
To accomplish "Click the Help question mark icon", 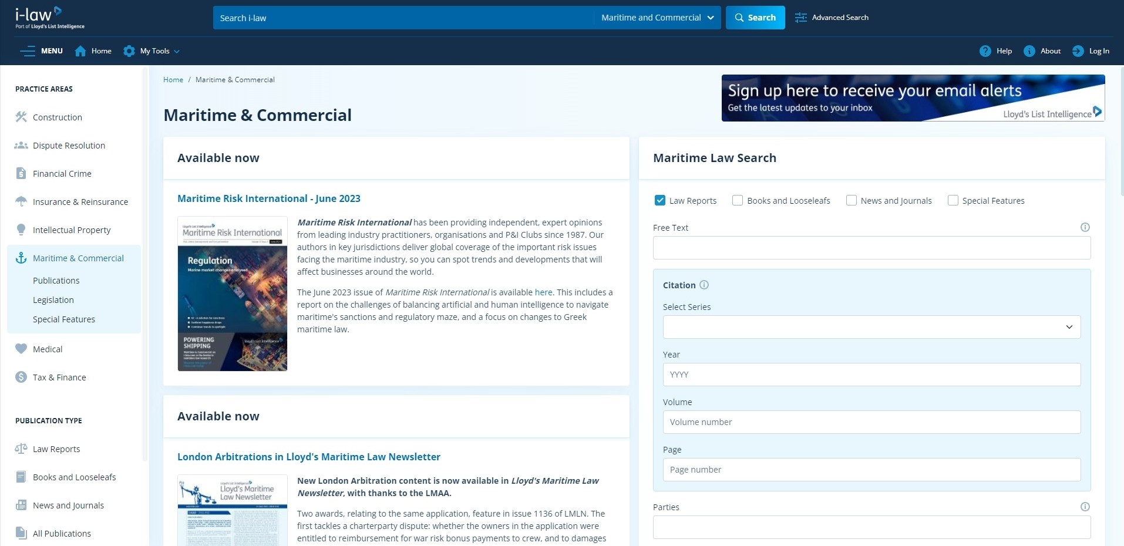I will 985,51.
